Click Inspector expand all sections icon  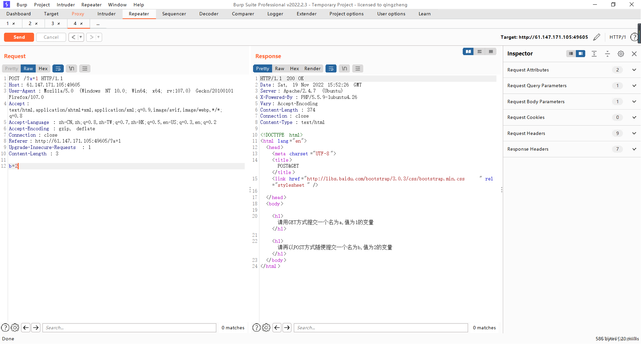594,53
